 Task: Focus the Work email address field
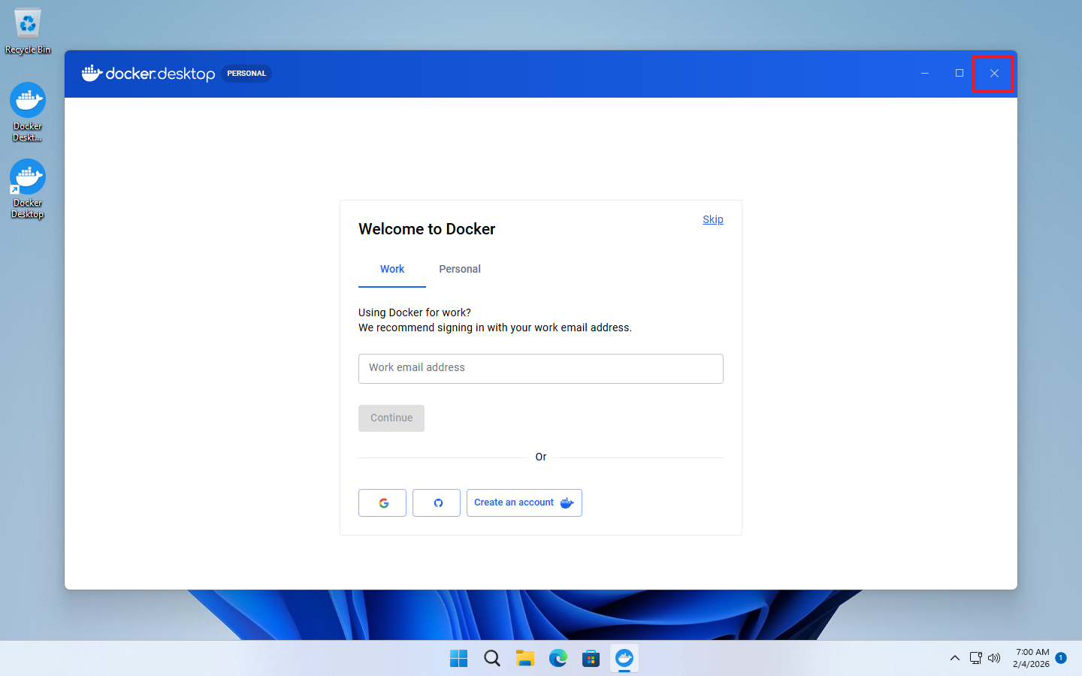tap(541, 369)
